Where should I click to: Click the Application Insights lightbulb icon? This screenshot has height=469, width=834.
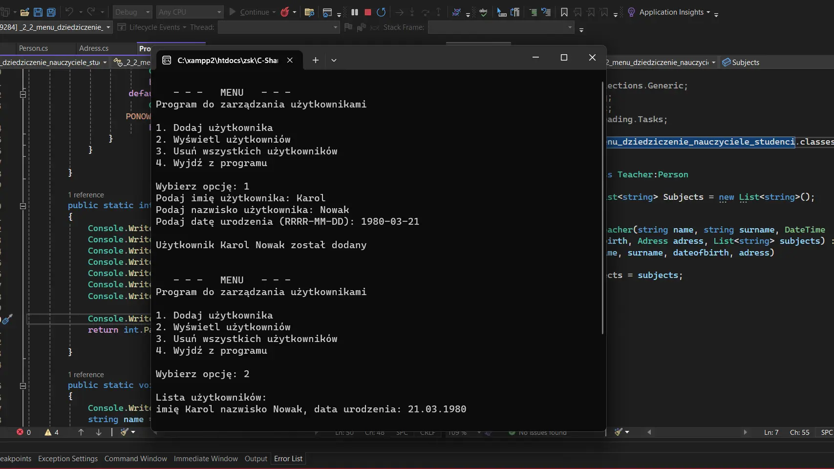(631, 12)
